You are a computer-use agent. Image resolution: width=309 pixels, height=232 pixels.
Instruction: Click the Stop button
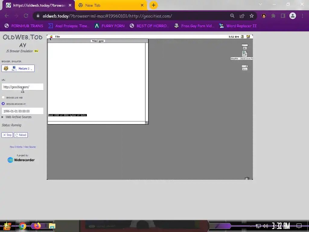7,135
